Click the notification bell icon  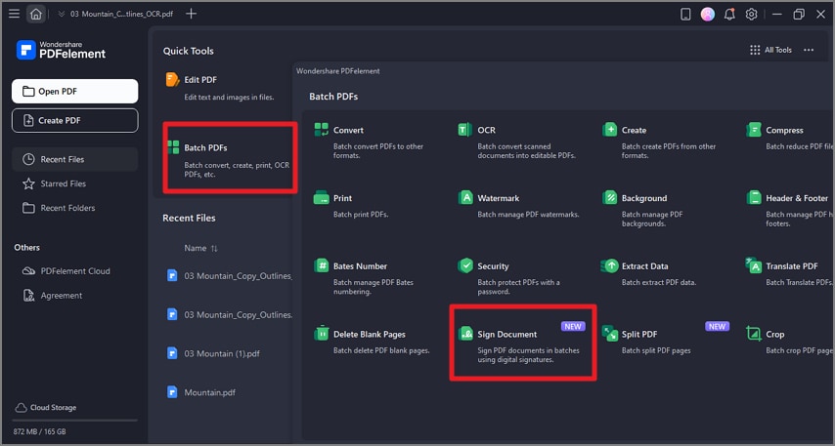coord(729,15)
